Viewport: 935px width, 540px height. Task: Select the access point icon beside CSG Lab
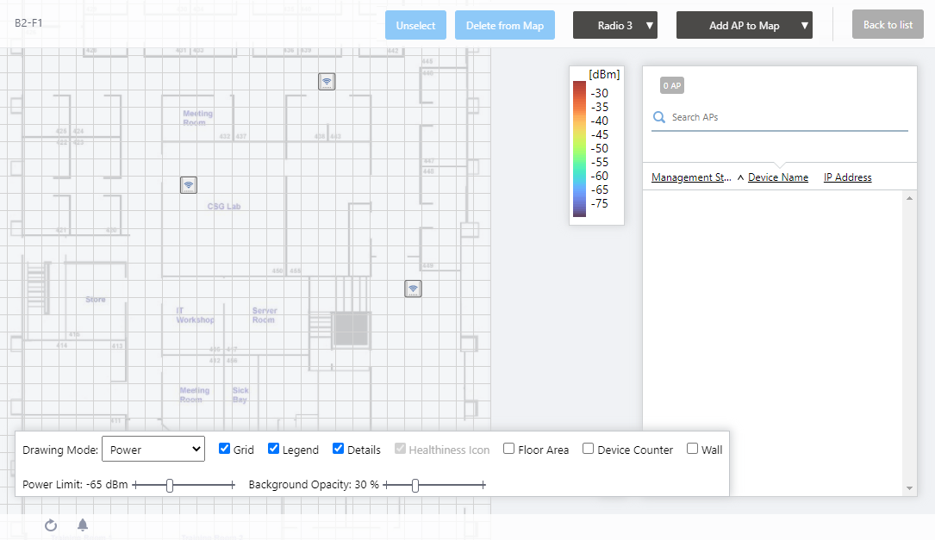[189, 185]
